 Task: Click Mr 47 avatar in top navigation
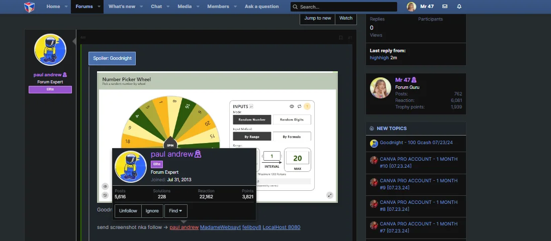tap(412, 7)
